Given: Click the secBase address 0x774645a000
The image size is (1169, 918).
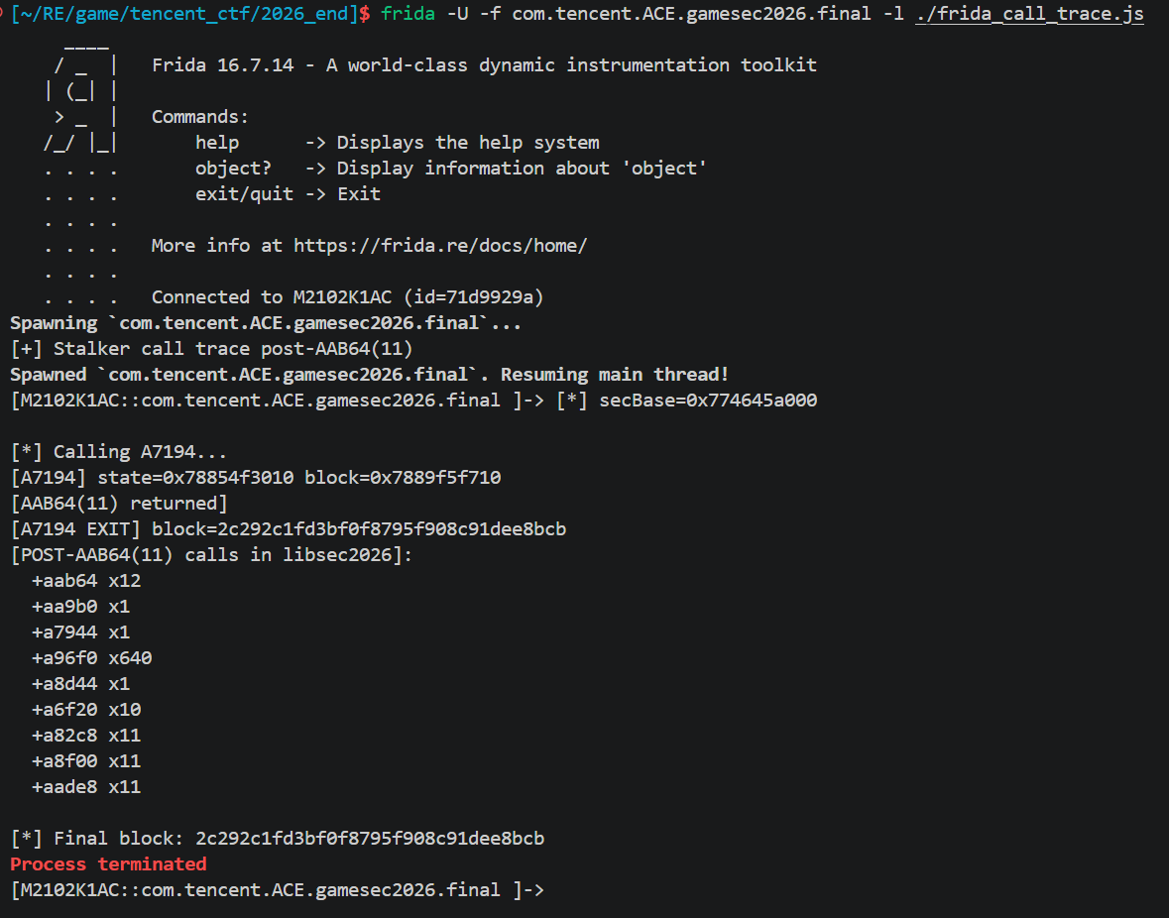Looking at the screenshot, I should [x=708, y=401].
